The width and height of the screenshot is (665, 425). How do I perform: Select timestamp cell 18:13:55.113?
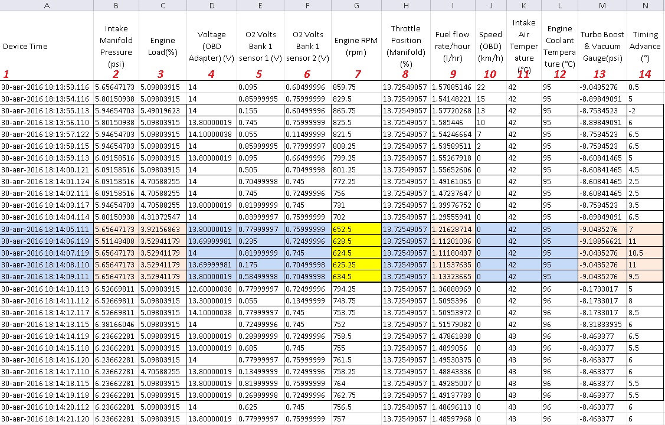[x=47, y=111]
